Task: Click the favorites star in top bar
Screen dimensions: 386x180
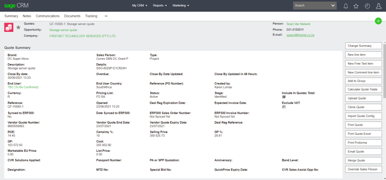Action: 356,6
